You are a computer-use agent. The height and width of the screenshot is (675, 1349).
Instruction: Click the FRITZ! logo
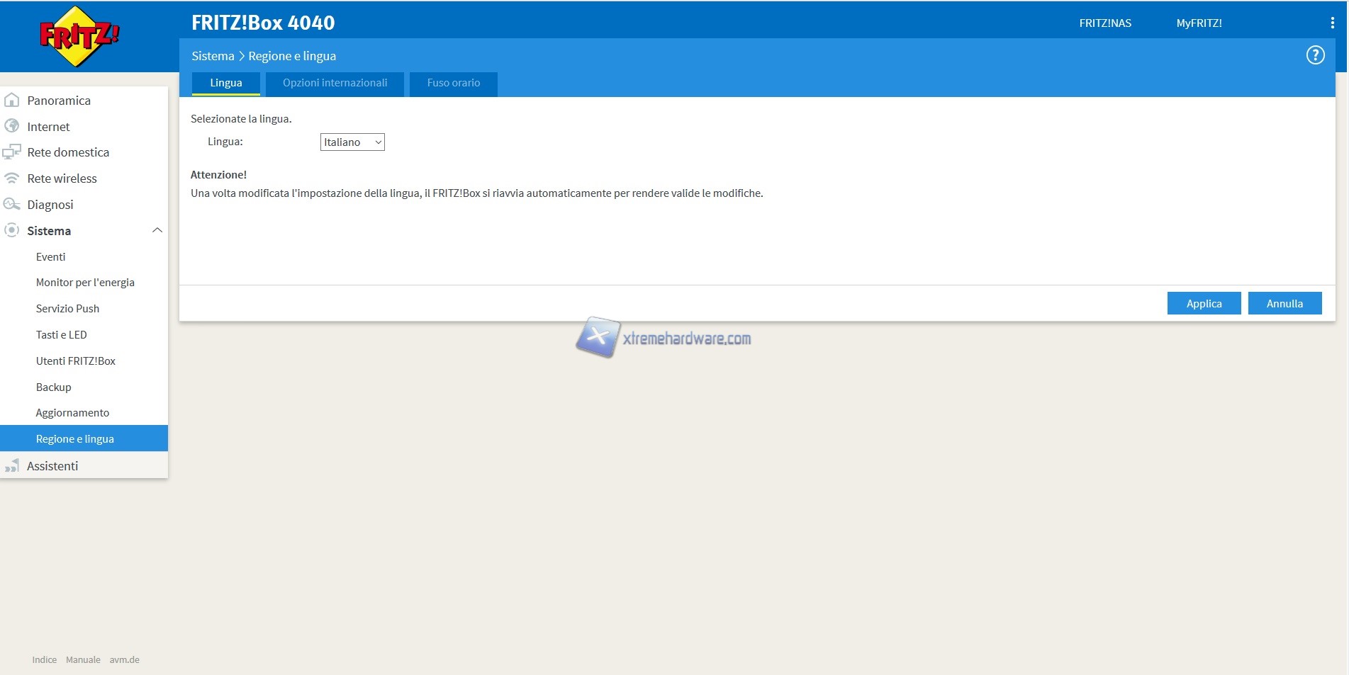coord(79,36)
